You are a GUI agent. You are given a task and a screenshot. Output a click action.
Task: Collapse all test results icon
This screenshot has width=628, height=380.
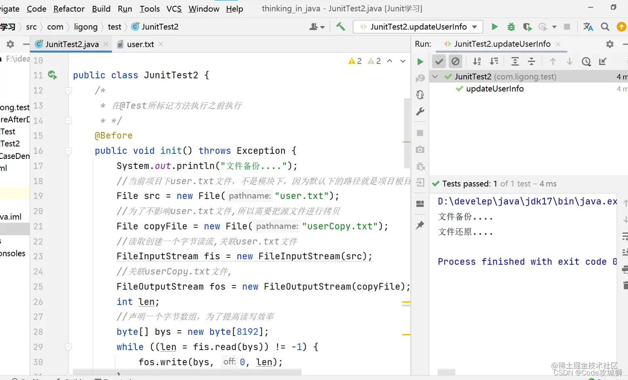coord(532,61)
